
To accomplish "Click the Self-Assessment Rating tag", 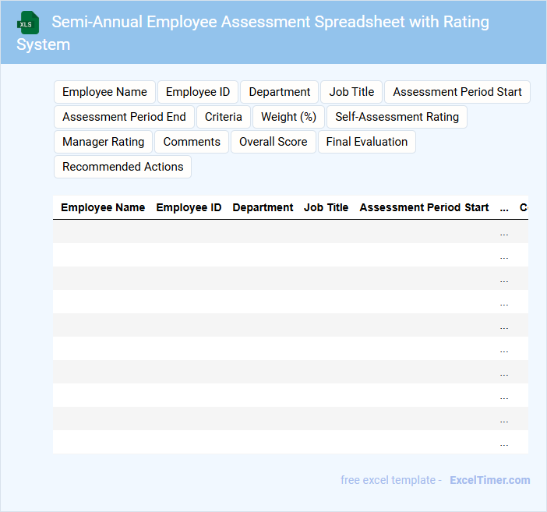I will (x=397, y=117).
